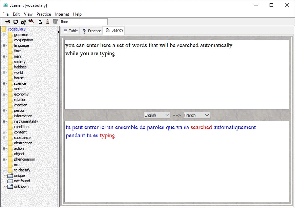Viewport: 295px width, 208px height.
Task: Select the condition category
Action: [x=21, y=127]
